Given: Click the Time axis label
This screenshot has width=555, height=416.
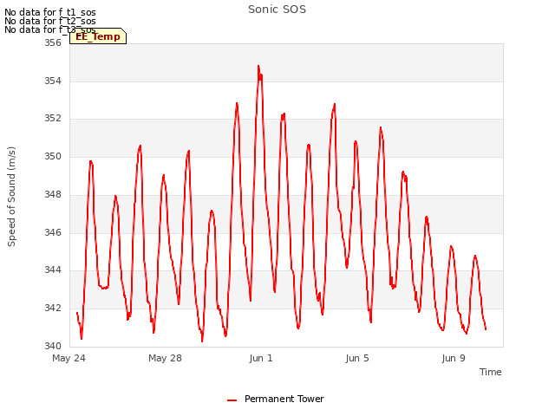Looking at the screenshot, I should click(x=491, y=372).
